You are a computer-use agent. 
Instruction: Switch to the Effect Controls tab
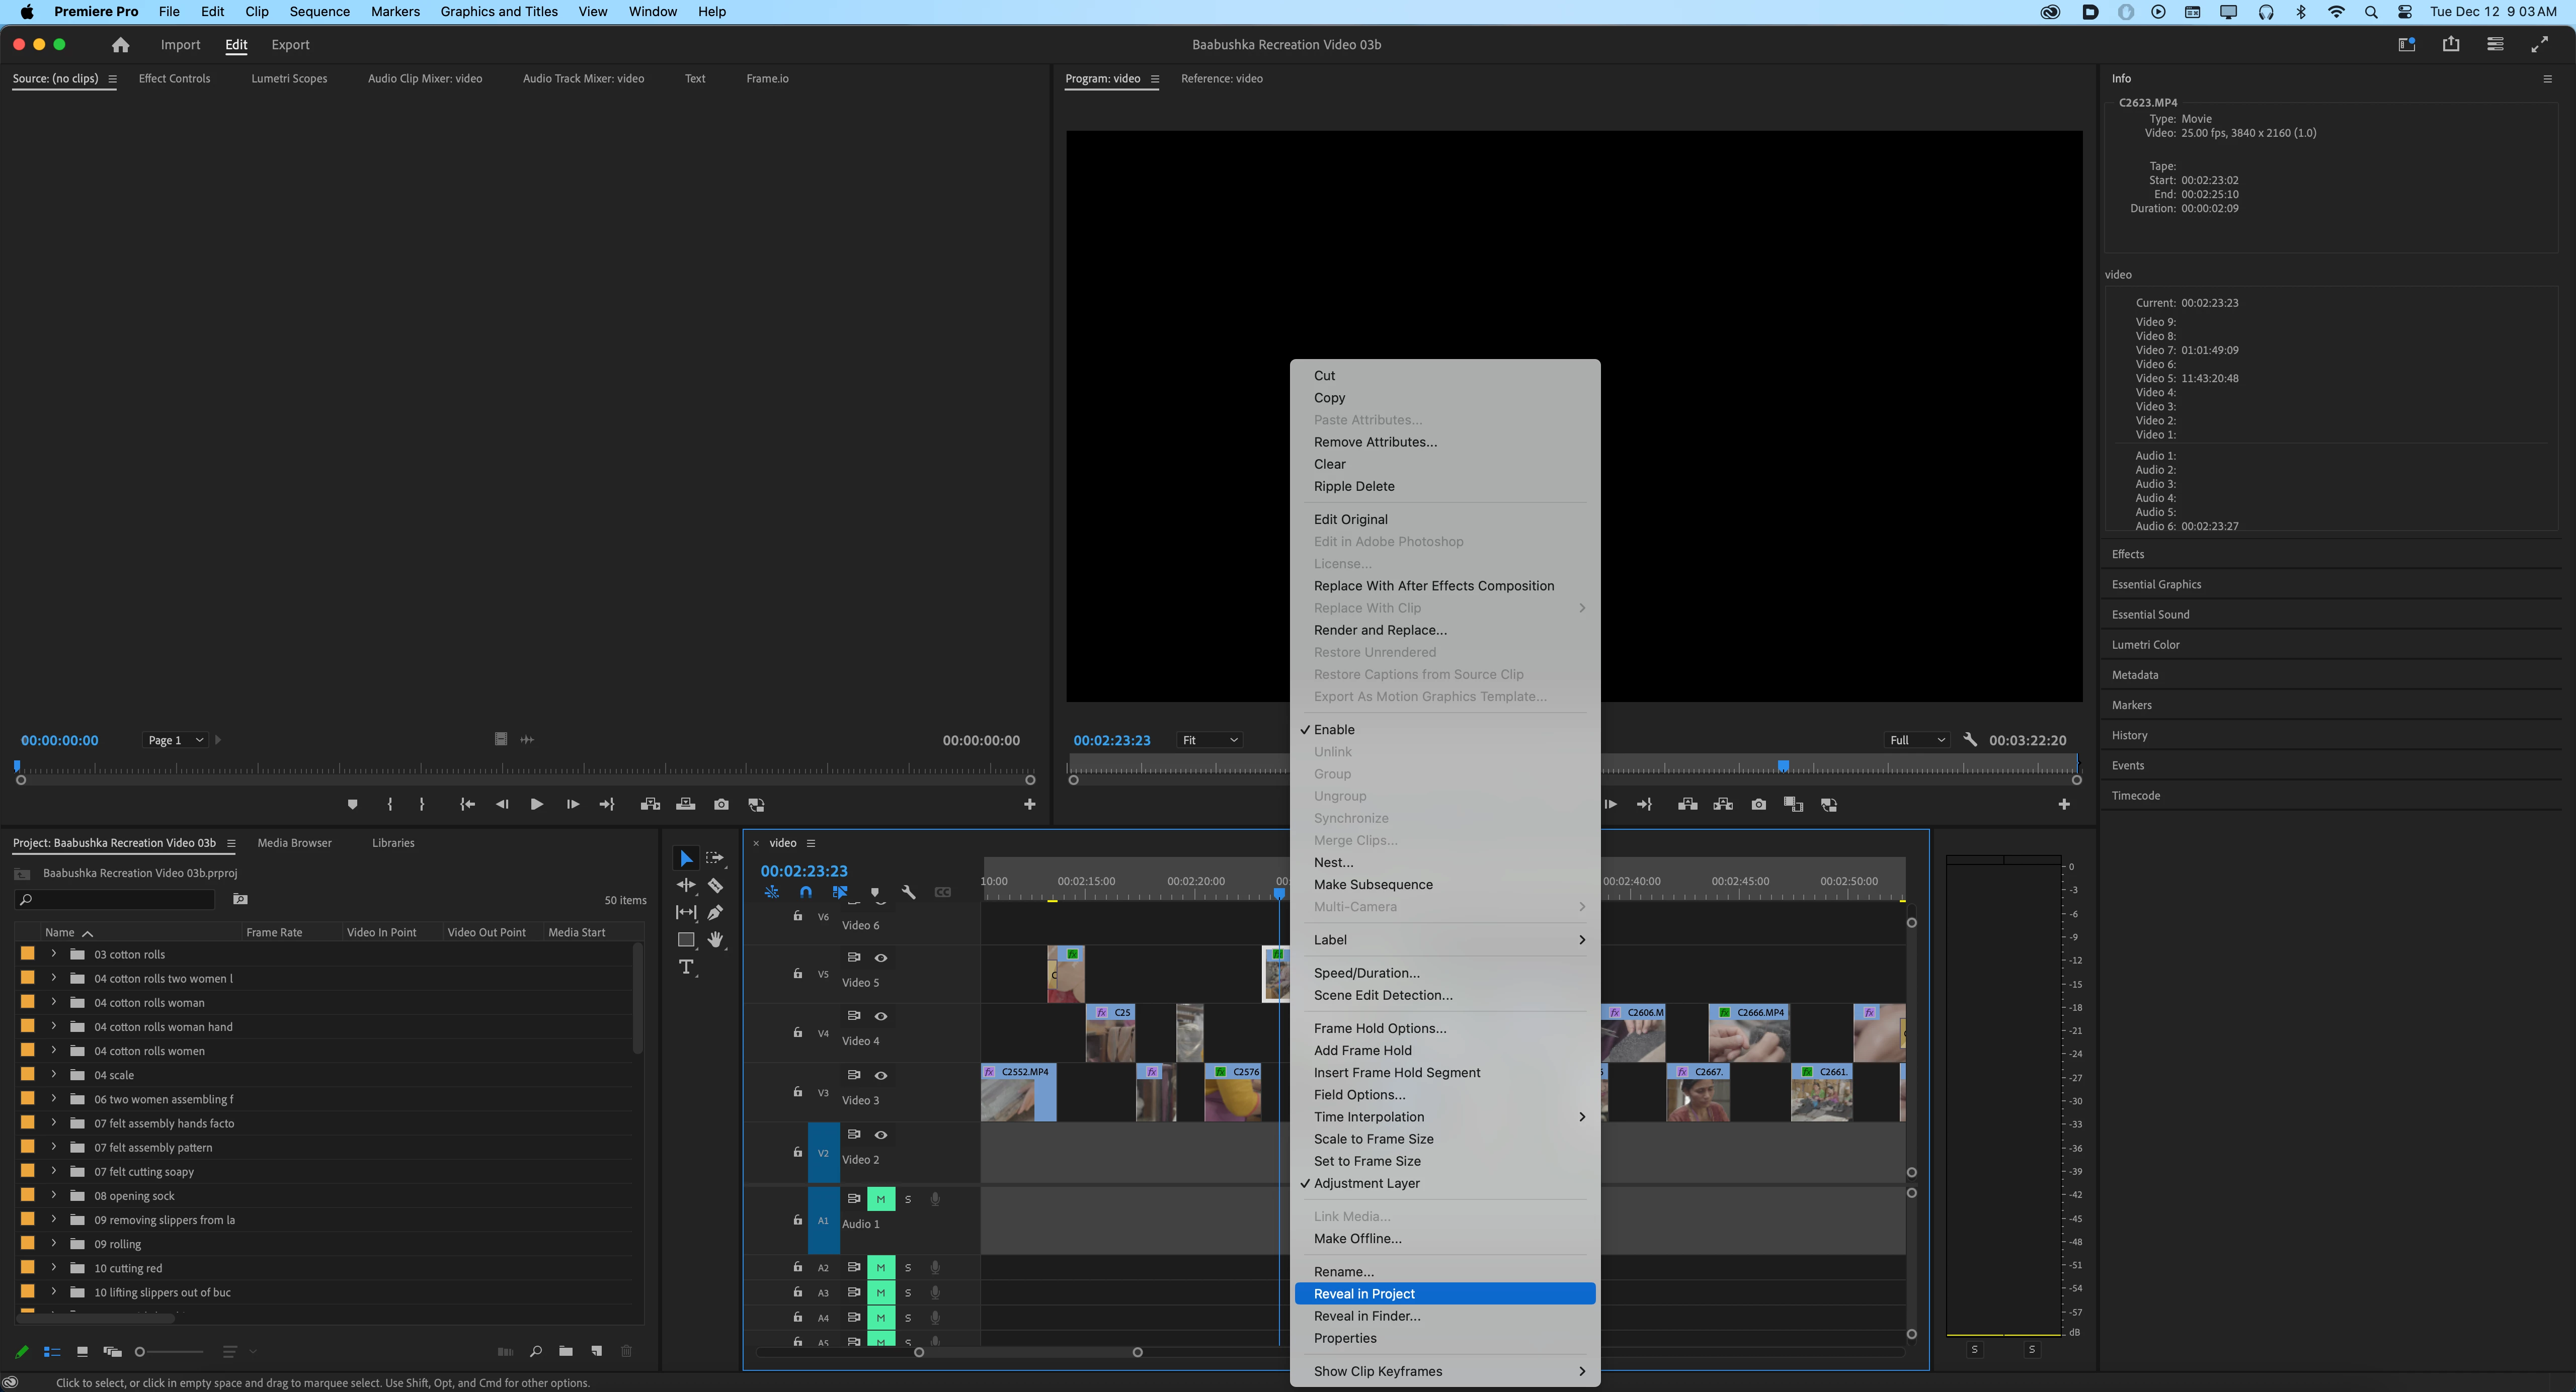coord(174,79)
